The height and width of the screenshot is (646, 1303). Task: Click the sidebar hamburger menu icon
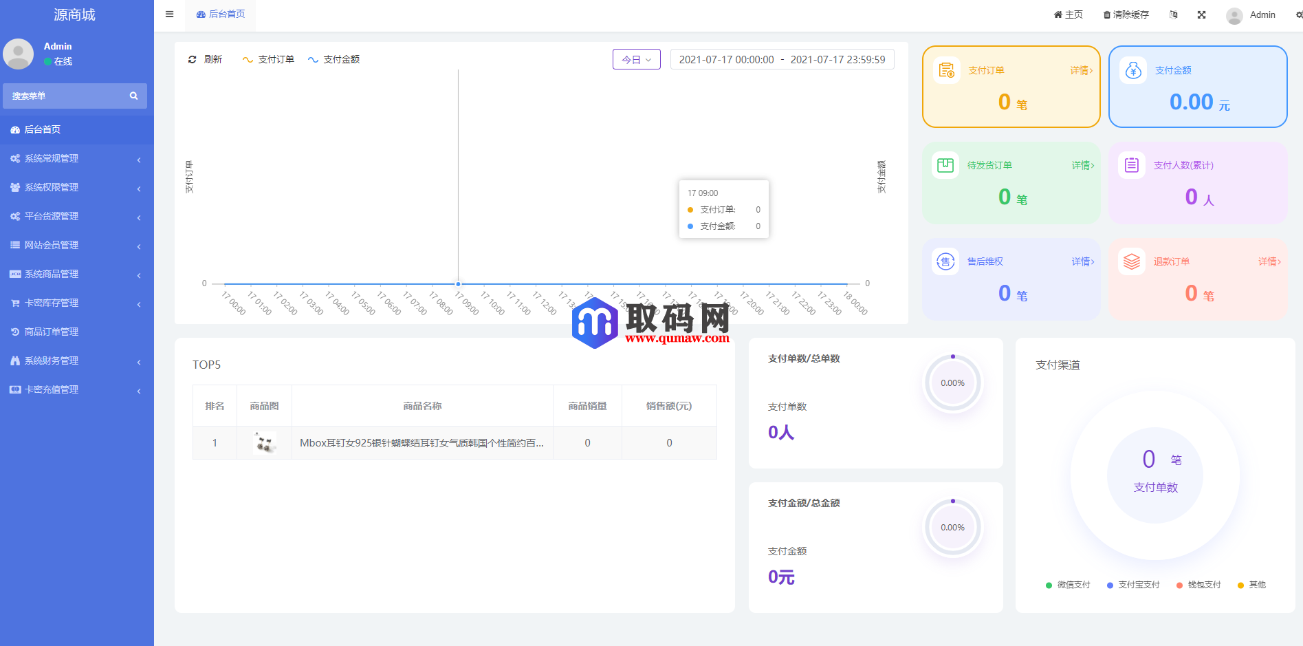pyautogui.click(x=168, y=14)
